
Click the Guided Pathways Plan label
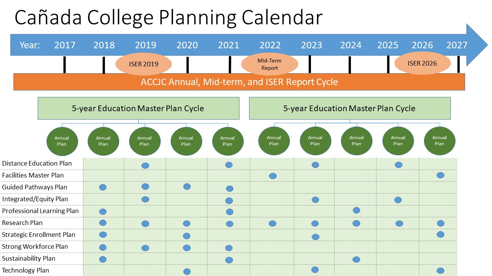[35, 187]
